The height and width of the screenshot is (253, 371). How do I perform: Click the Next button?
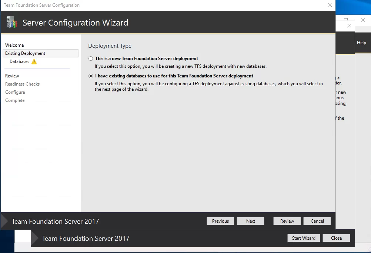251,221
